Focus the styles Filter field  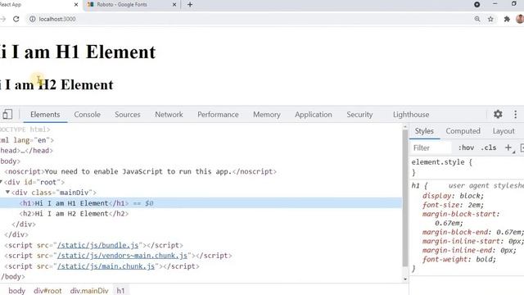pos(431,147)
